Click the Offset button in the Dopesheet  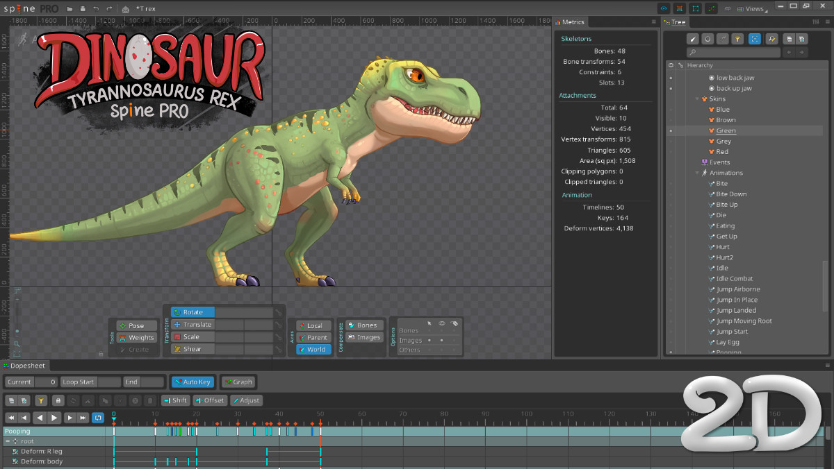pyautogui.click(x=210, y=400)
